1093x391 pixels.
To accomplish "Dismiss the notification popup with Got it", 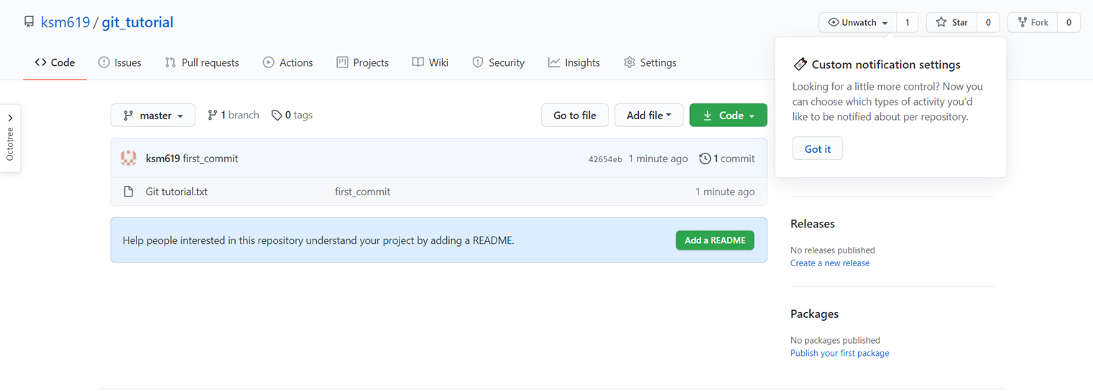I will pos(818,149).
